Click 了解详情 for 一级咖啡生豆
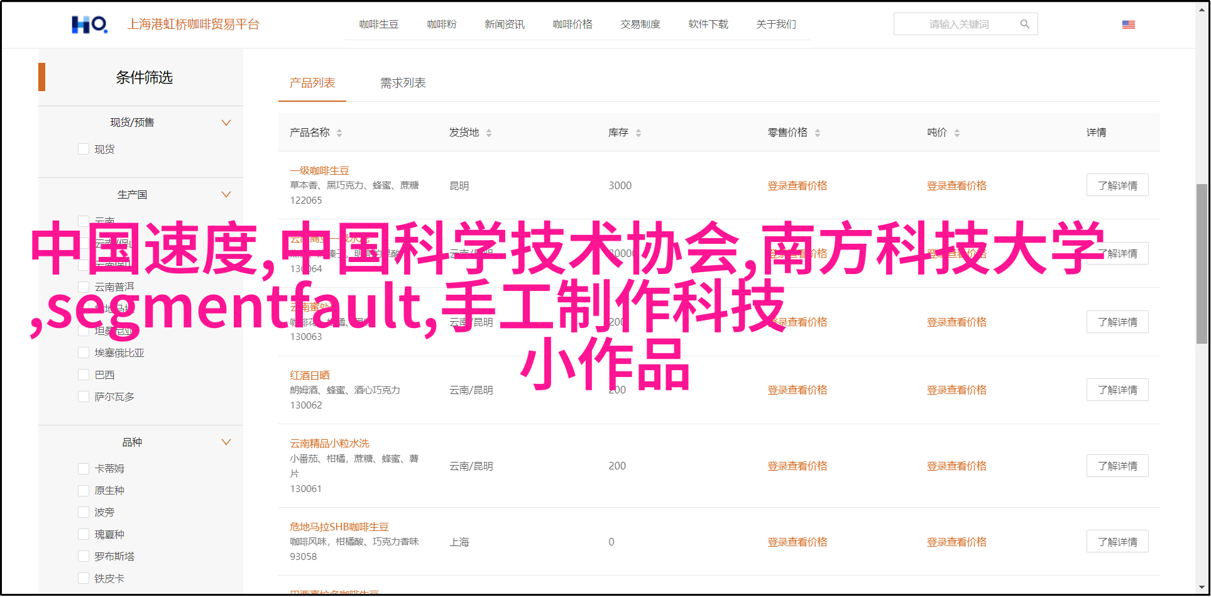 tap(1117, 185)
